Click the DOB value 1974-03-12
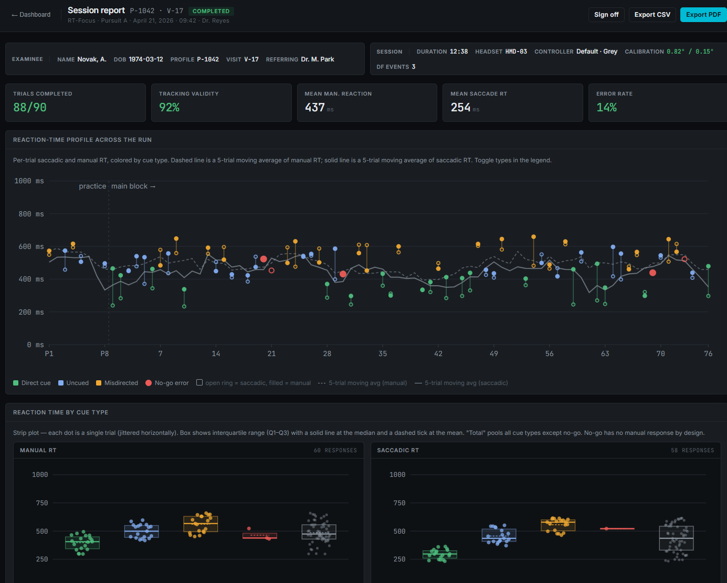Image resolution: width=727 pixels, height=583 pixels. point(146,59)
